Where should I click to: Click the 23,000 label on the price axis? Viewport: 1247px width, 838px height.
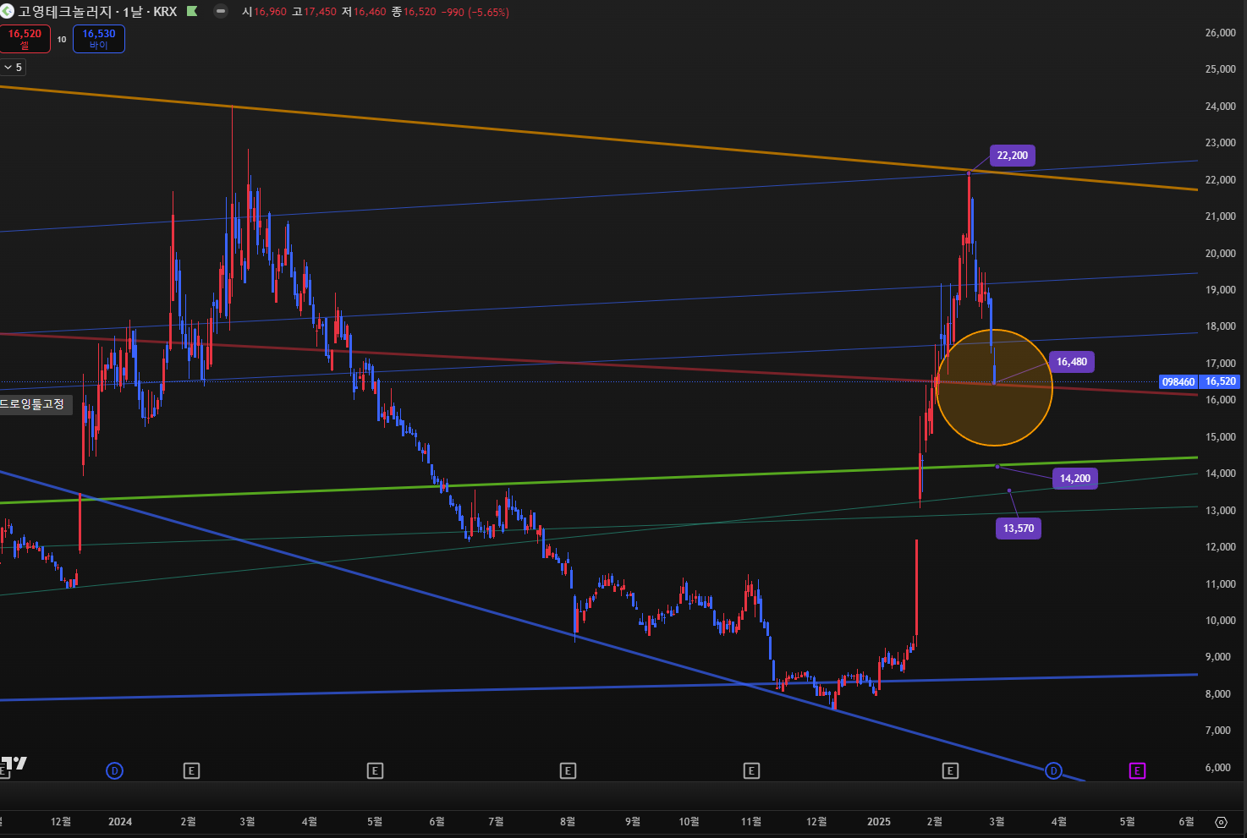point(1220,143)
